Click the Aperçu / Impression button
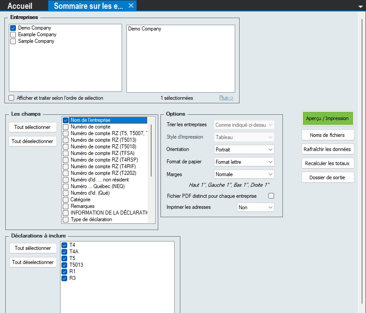This screenshot has width=366, height=313. point(328,118)
